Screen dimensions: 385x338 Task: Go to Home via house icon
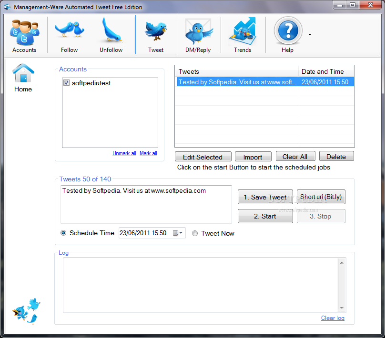point(23,78)
